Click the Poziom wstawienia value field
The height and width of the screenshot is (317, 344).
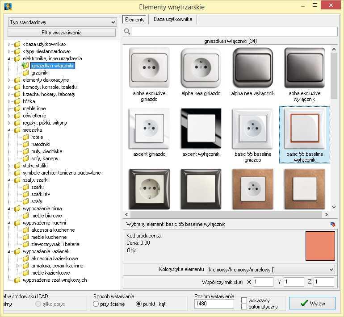coord(214,304)
